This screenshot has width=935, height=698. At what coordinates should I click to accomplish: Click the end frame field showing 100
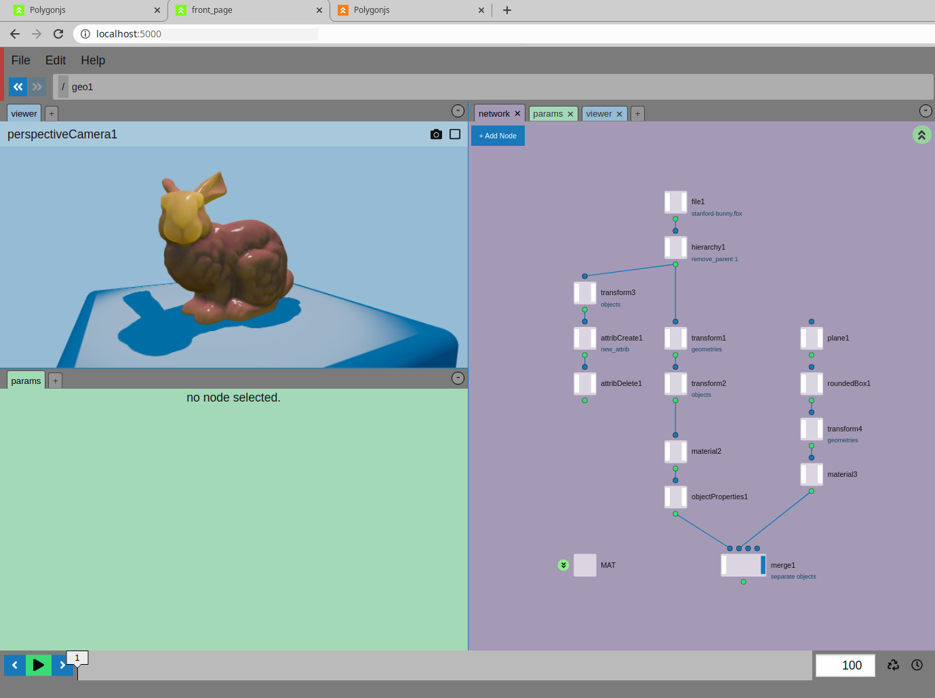click(845, 665)
